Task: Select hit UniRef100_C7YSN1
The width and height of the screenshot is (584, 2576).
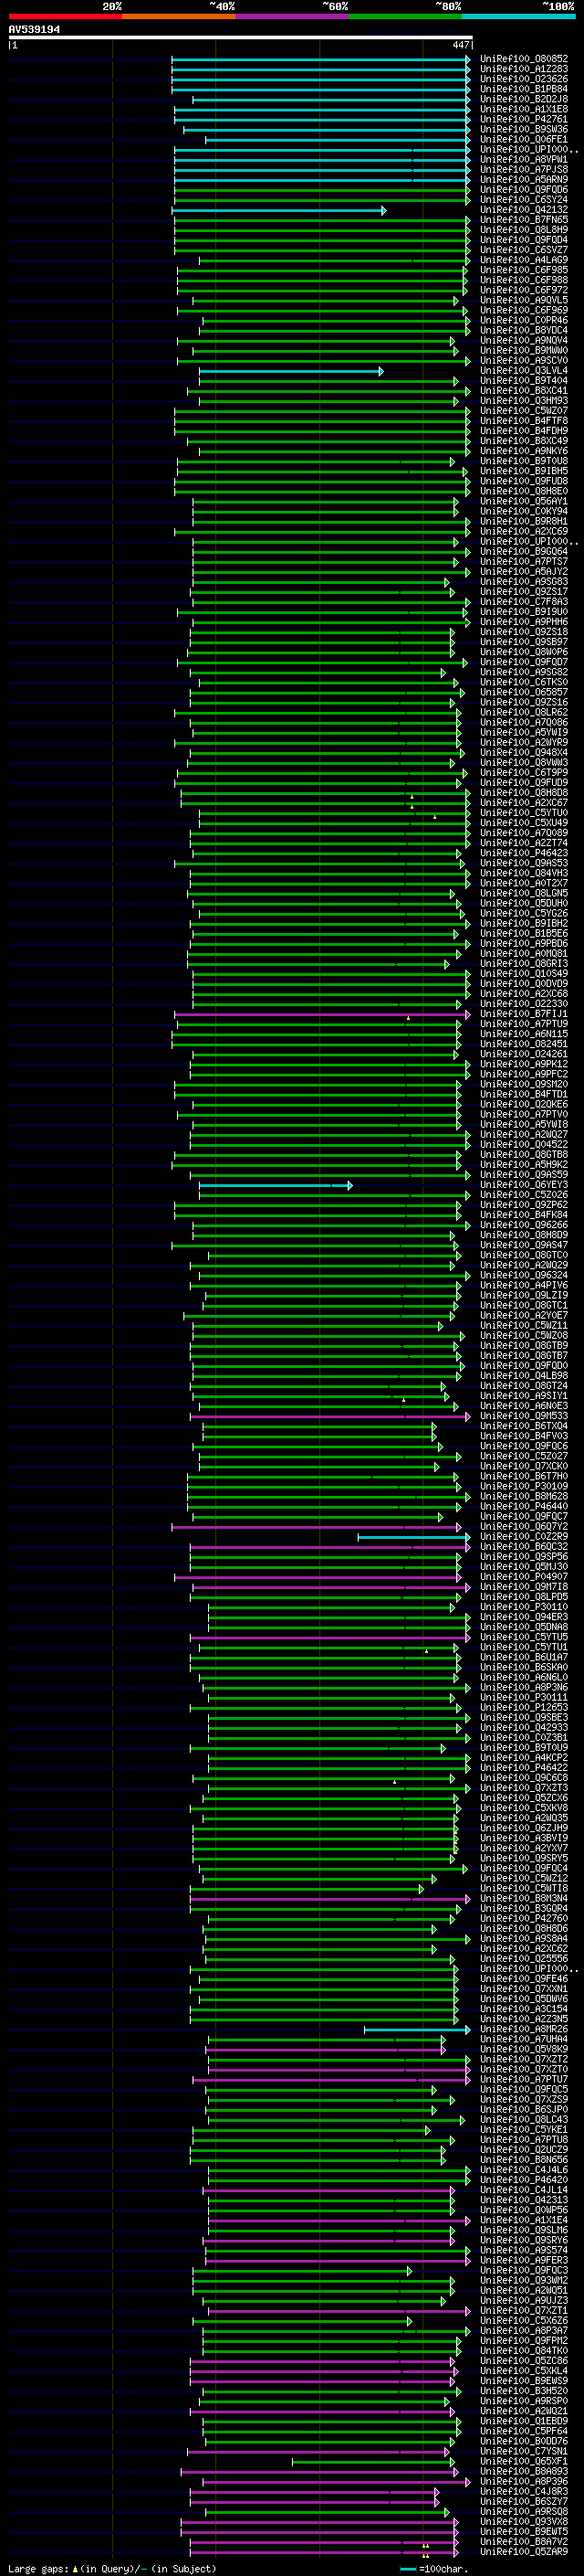Action: 524,2452
